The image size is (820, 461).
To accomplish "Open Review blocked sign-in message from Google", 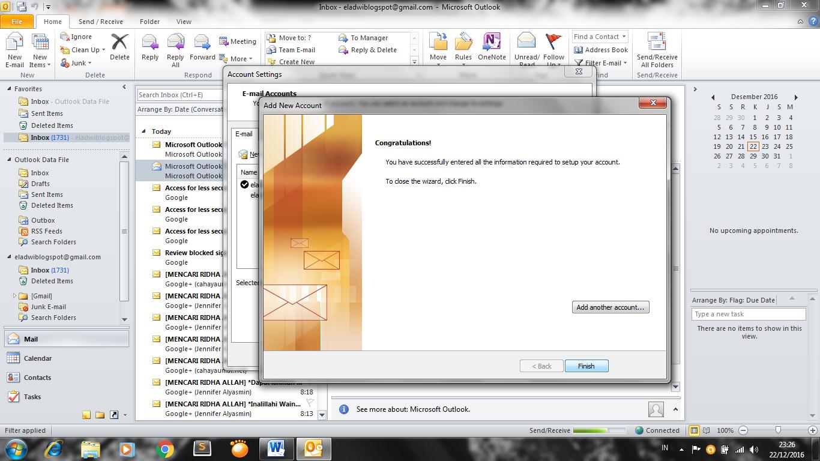I will [x=188, y=258].
